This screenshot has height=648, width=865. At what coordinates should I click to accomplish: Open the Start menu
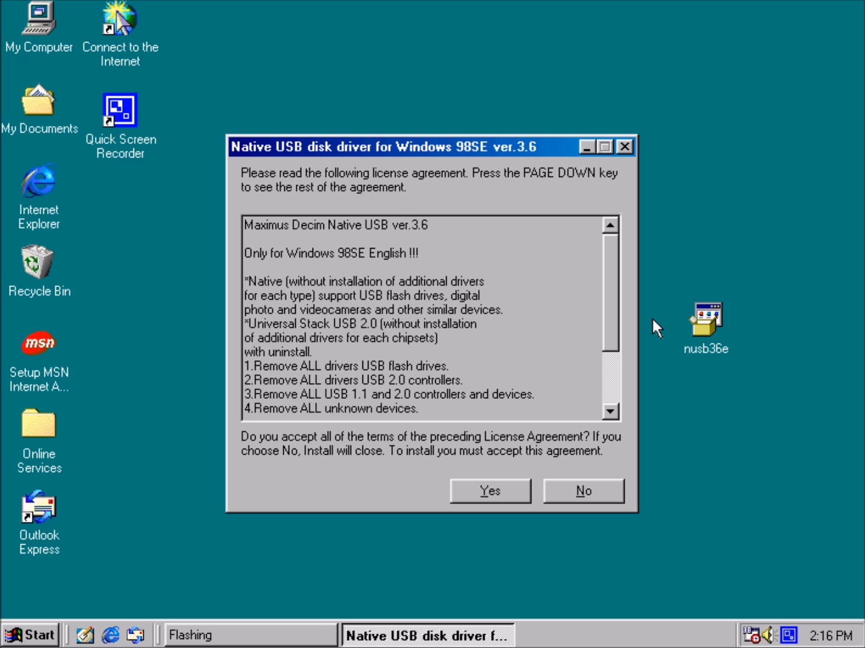pyautogui.click(x=30, y=635)
